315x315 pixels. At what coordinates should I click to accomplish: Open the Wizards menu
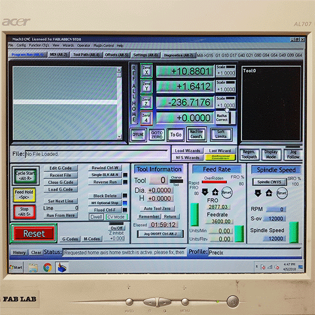pyautogui.click(x=68, y=45)
